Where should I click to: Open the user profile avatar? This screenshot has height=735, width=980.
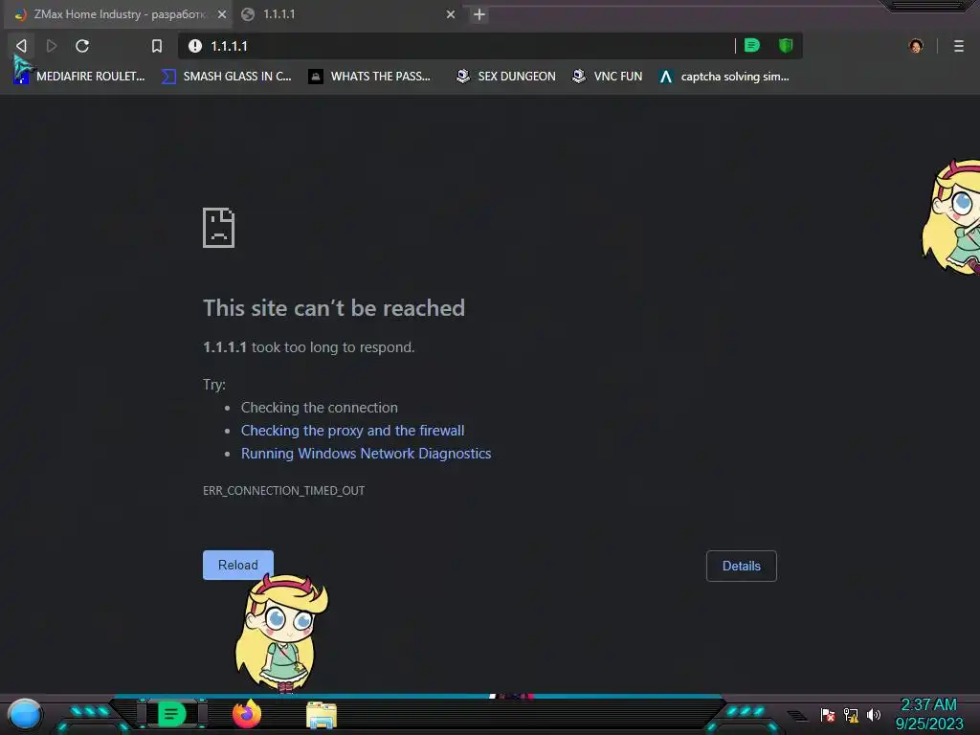[x=916, y=46]
